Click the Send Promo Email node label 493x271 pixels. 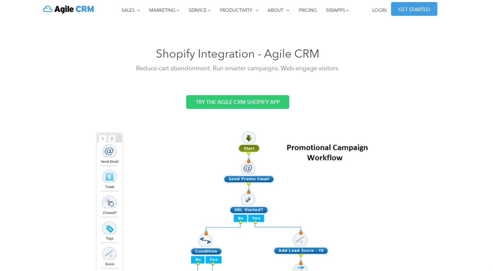[x=249, y=179]
